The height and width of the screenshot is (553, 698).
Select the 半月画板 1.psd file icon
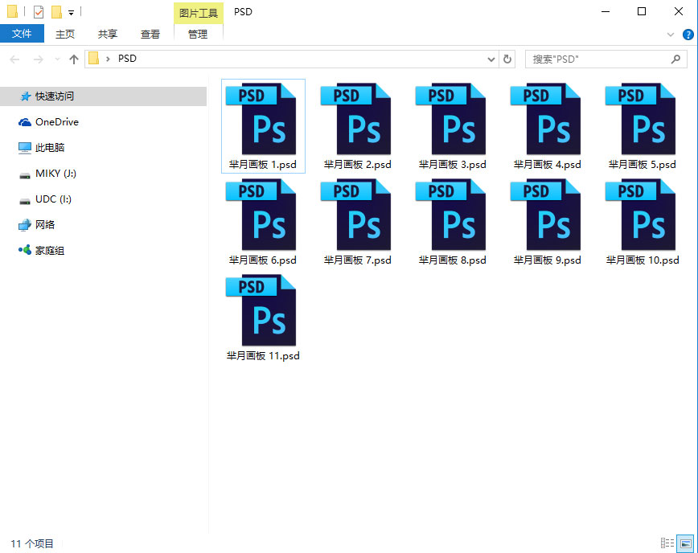pos(261,119)
